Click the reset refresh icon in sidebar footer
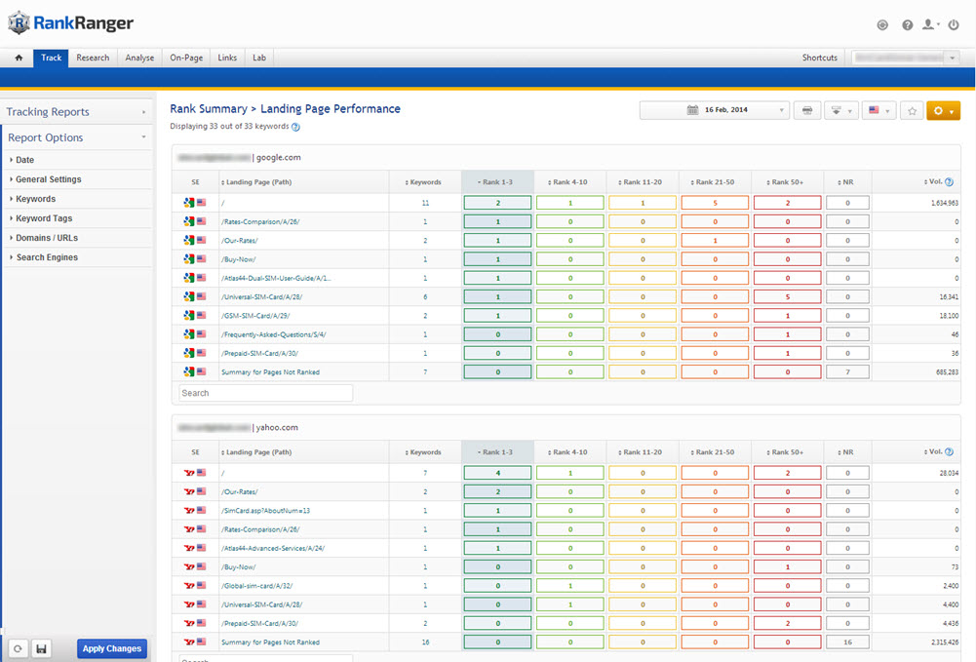The image size is (976, 662). [x=17, y=648]
